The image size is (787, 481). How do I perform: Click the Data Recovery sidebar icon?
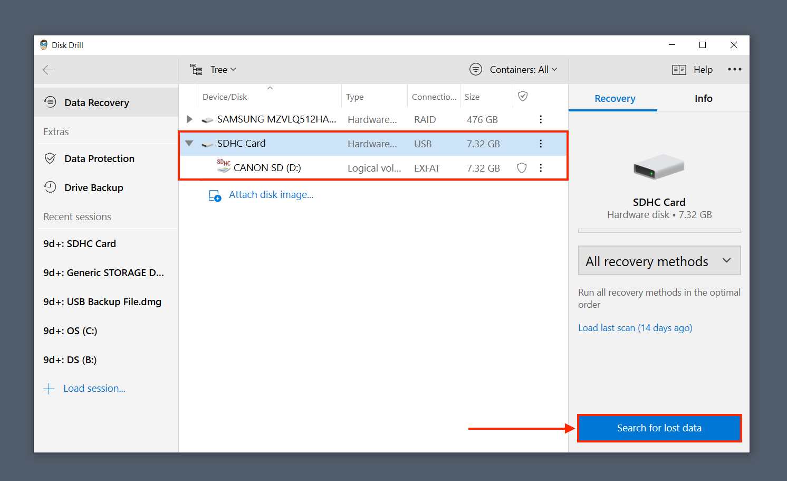coord(50,102)
